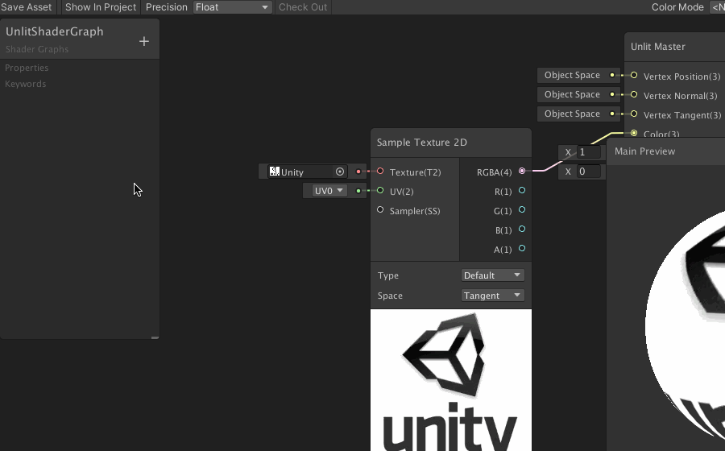This screenshot has width=725, height=451.
Task: Select the Sample Texture 2D node title
Action: point(421,143)
